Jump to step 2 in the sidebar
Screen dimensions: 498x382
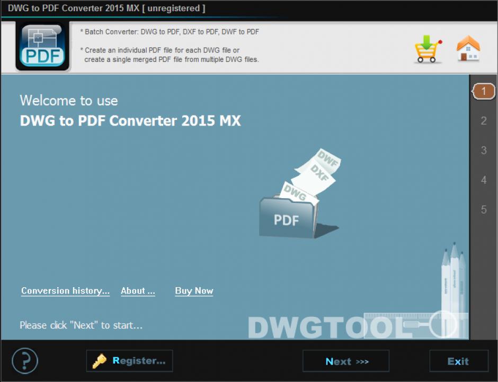(x=483, y=121)
